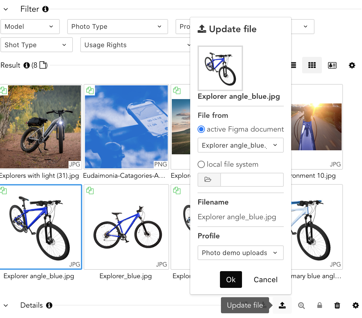Click the info icon next to Filter

[45, 9]
